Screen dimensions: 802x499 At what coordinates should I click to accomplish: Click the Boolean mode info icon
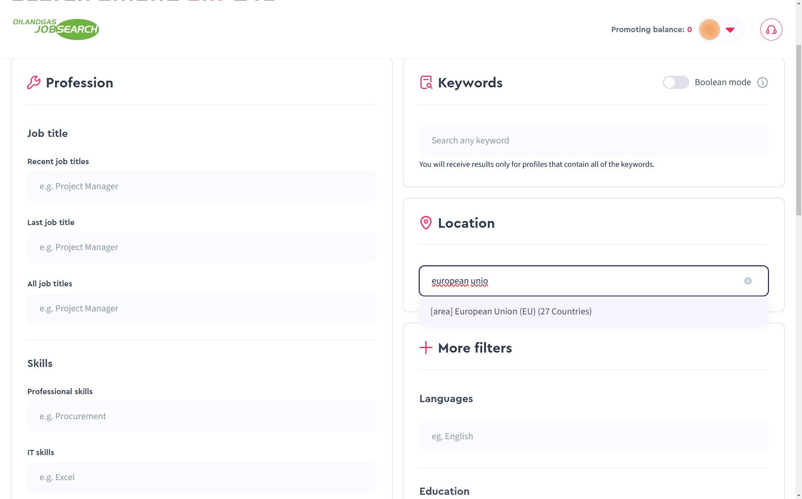click(x=762, y=82)
